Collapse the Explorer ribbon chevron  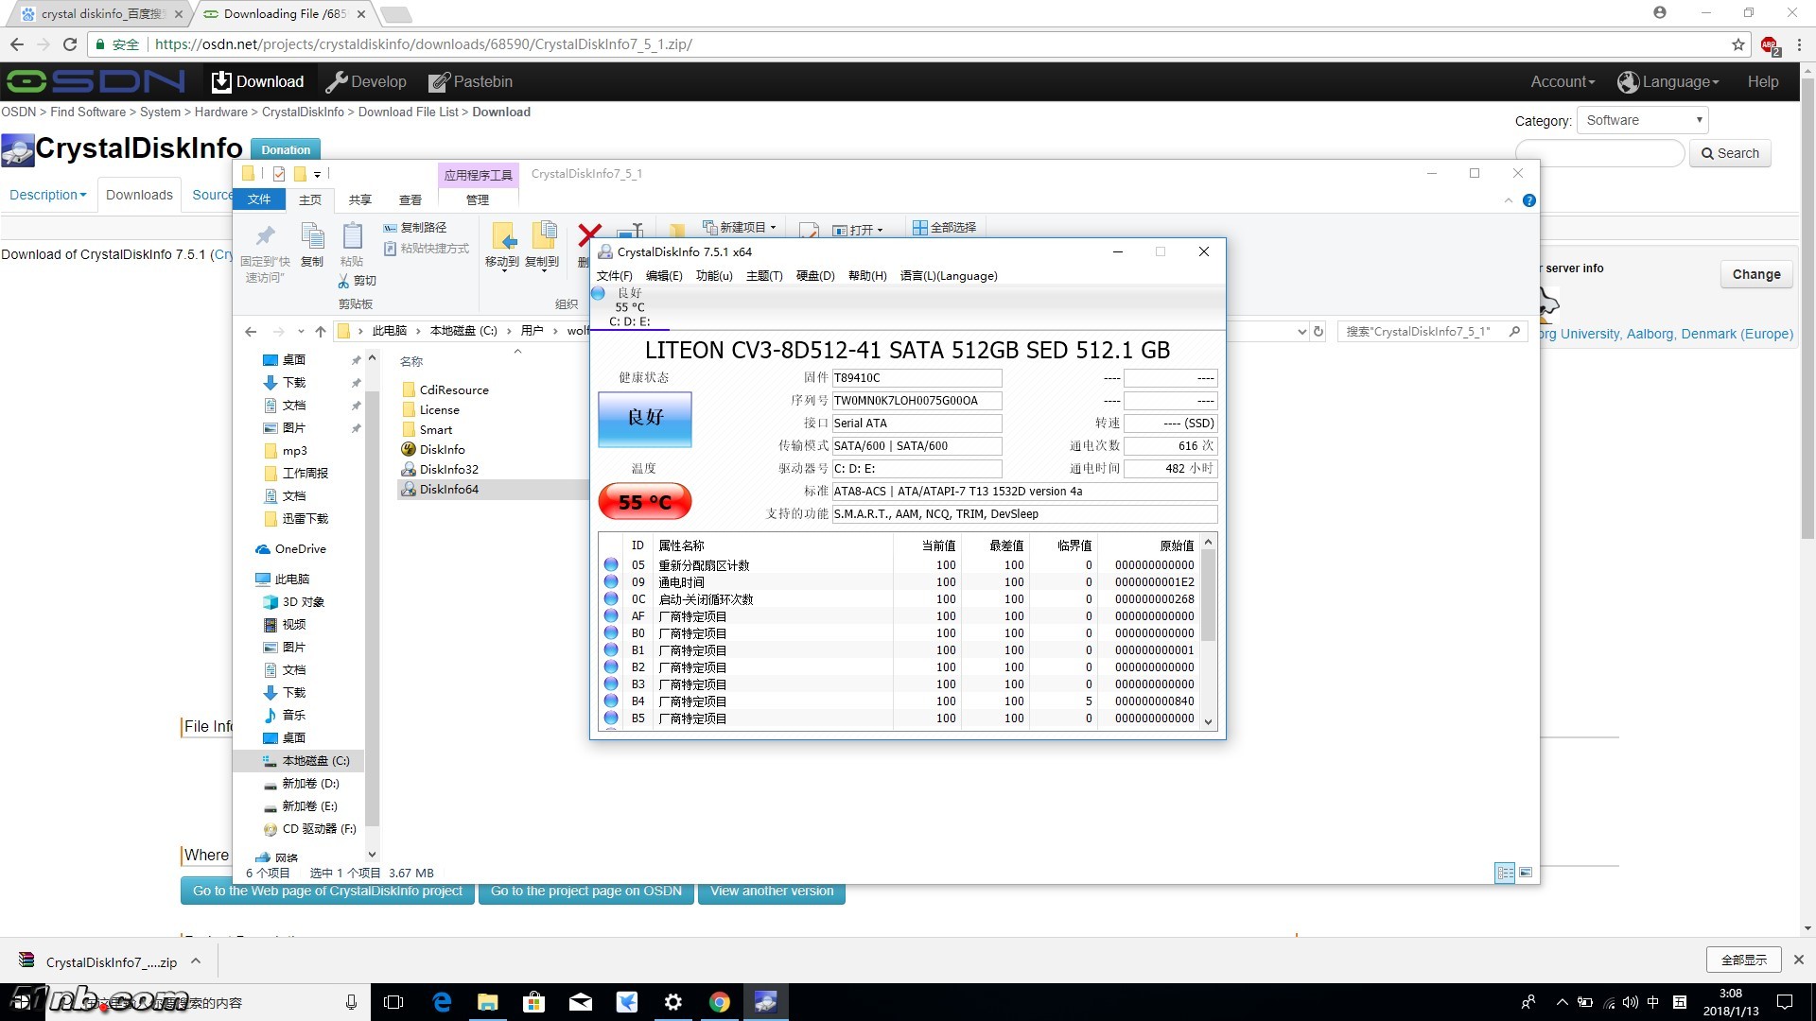tap(1509, 200)
